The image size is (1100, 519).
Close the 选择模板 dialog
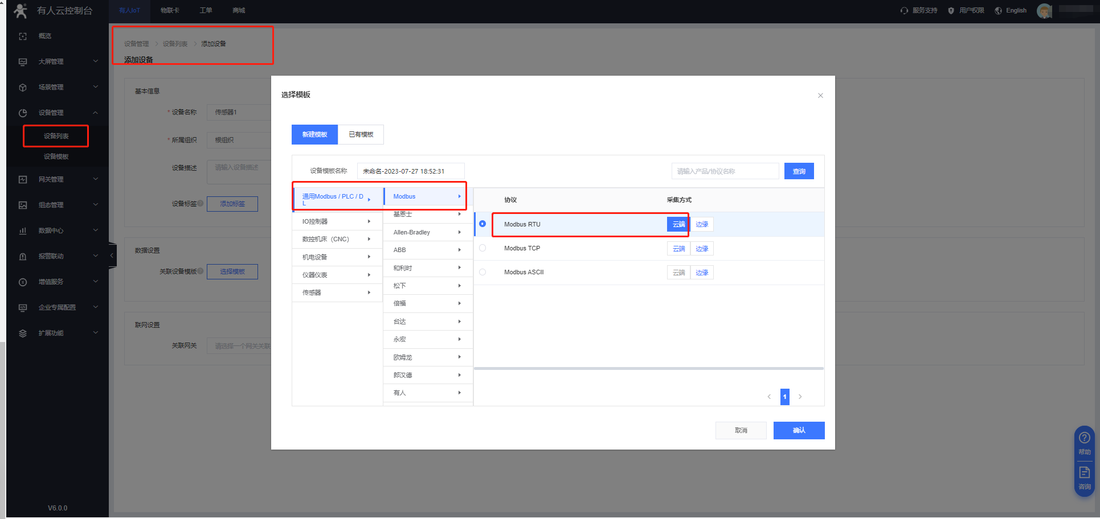(820, 96)
